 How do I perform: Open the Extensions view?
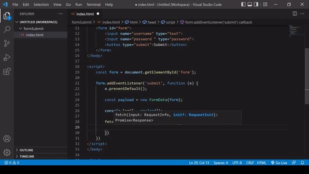[x=7, y=72]
